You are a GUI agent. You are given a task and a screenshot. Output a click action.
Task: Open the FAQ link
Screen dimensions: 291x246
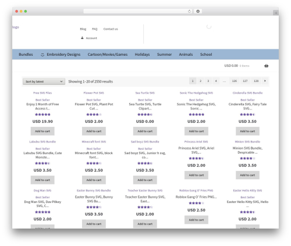click(94, 29)
